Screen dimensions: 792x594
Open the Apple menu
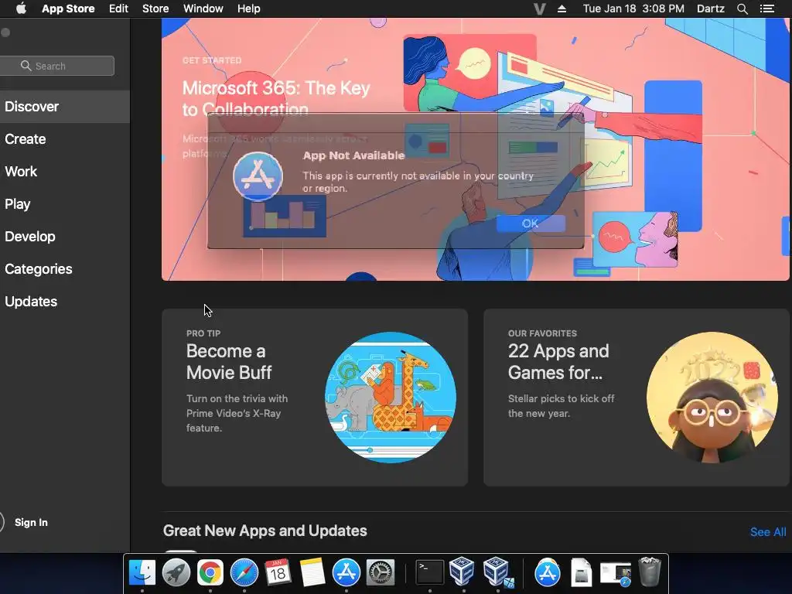(21, 9)
